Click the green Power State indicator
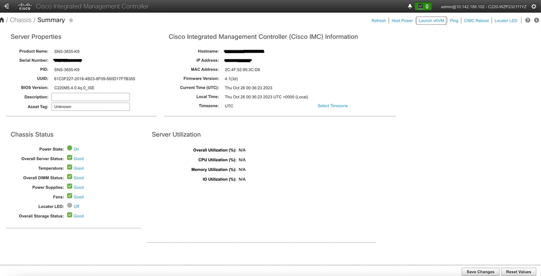 click(x=70, y=148)
